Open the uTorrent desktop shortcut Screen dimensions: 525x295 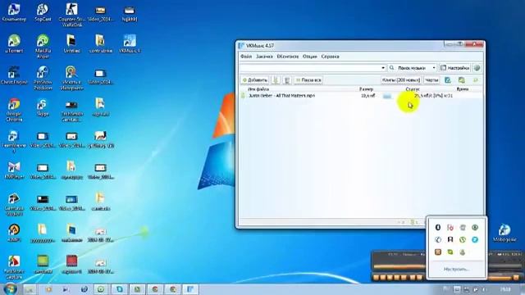(x=14, y=43)
